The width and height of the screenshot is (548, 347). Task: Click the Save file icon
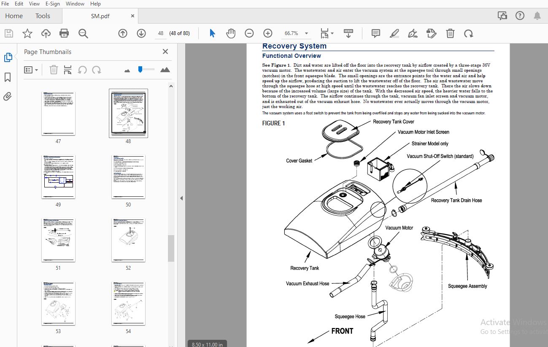click(9, 33)
